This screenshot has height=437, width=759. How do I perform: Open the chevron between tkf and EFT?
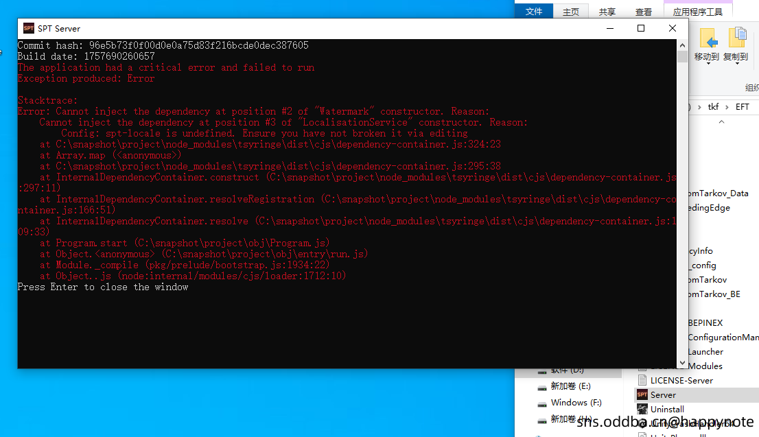(x=725, y=107)
